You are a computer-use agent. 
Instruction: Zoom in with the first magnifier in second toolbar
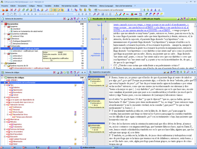(94, 14)
